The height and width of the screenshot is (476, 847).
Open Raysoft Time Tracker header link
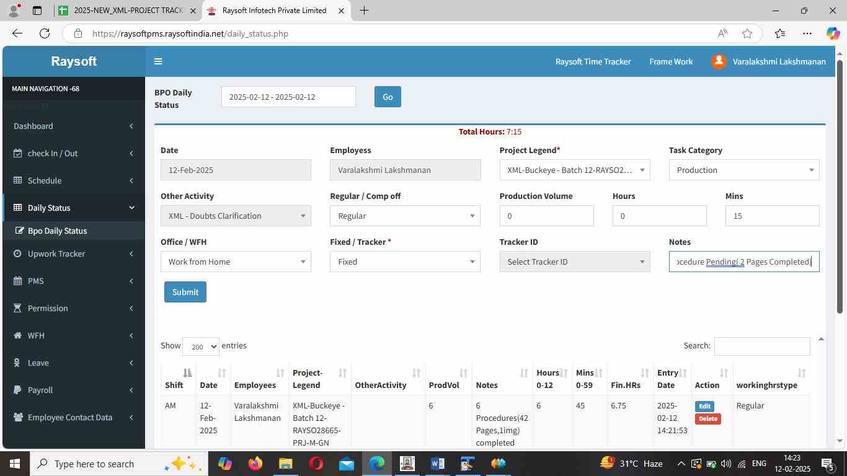coord(593,61)
